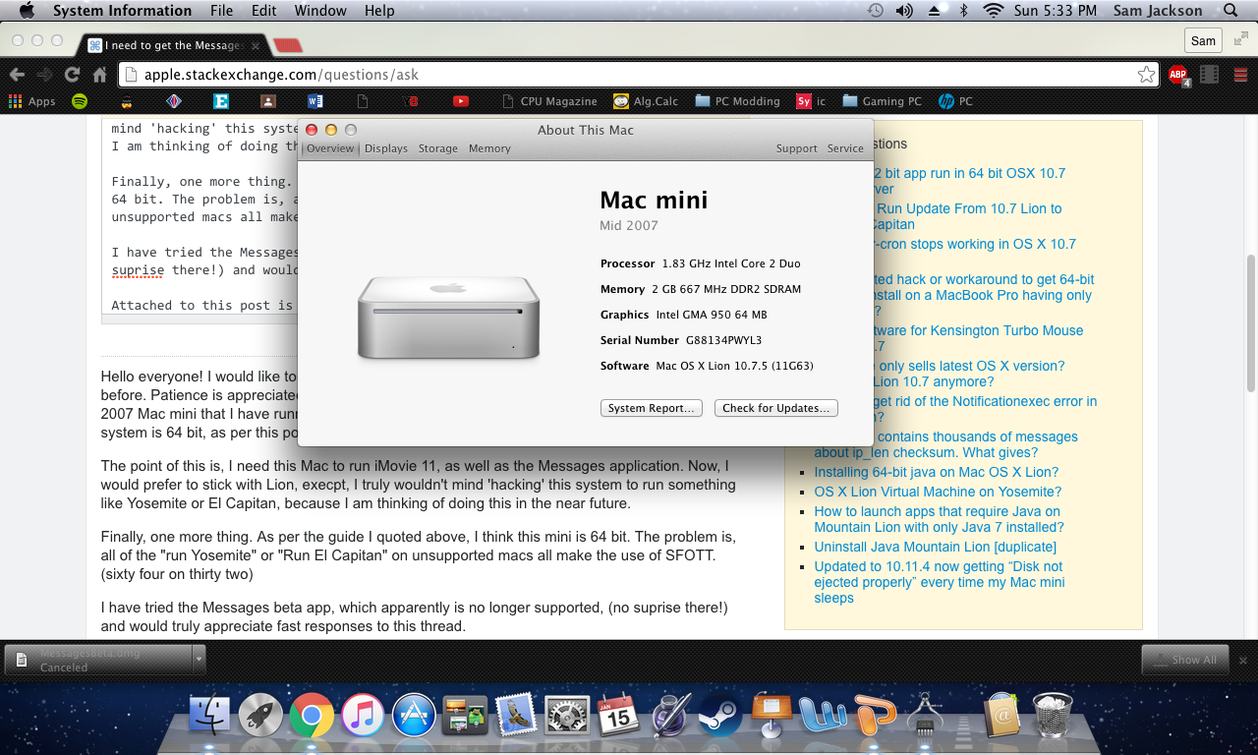Open the calendar icon showing 15

pos(618,715)
